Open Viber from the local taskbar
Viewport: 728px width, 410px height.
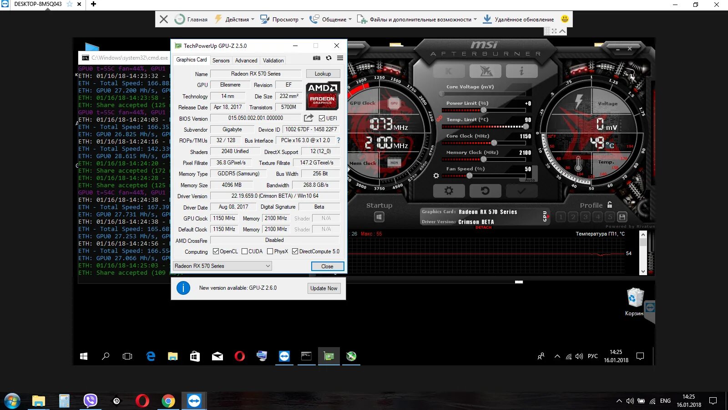pos(91,401)
